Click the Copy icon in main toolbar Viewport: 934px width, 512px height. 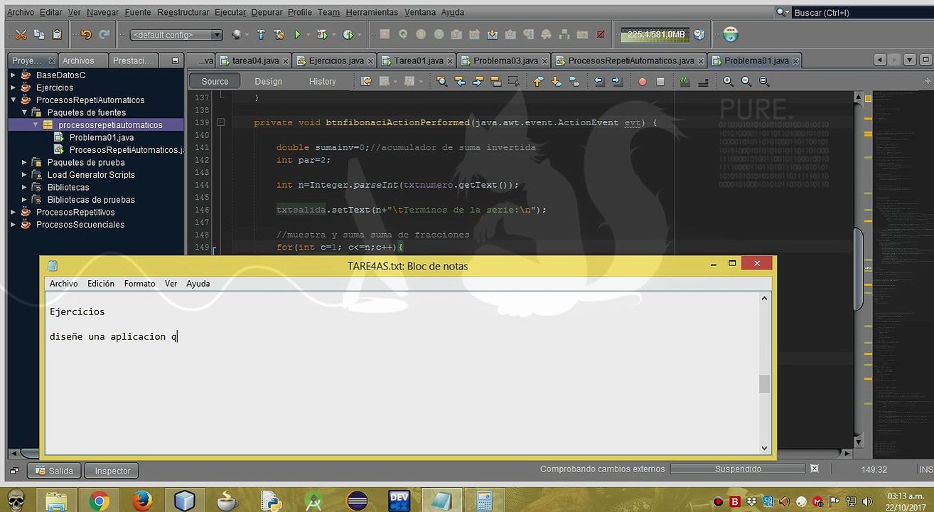pos(39,34)
